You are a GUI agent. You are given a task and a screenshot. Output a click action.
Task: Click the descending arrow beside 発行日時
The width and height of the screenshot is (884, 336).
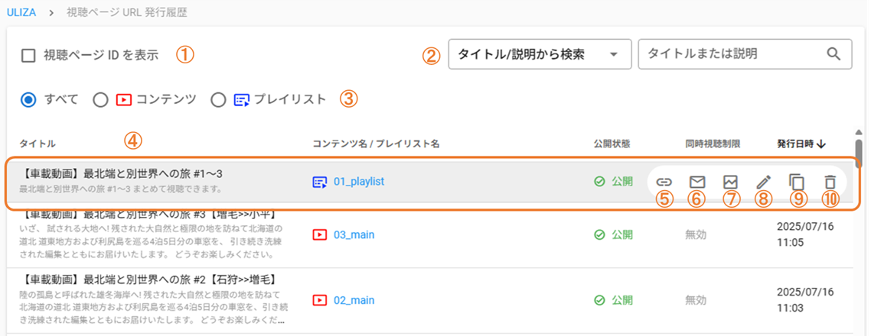coord(820,144)
